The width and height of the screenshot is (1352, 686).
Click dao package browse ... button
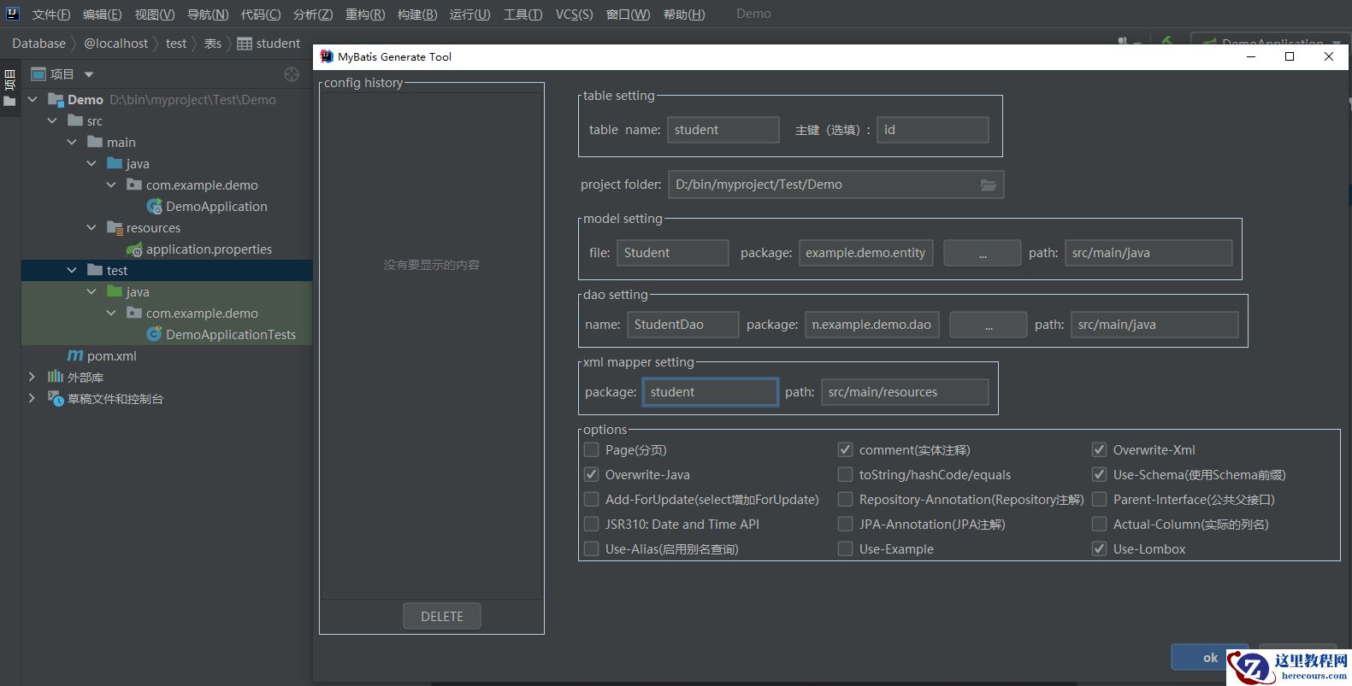click(x=988, y=325)
